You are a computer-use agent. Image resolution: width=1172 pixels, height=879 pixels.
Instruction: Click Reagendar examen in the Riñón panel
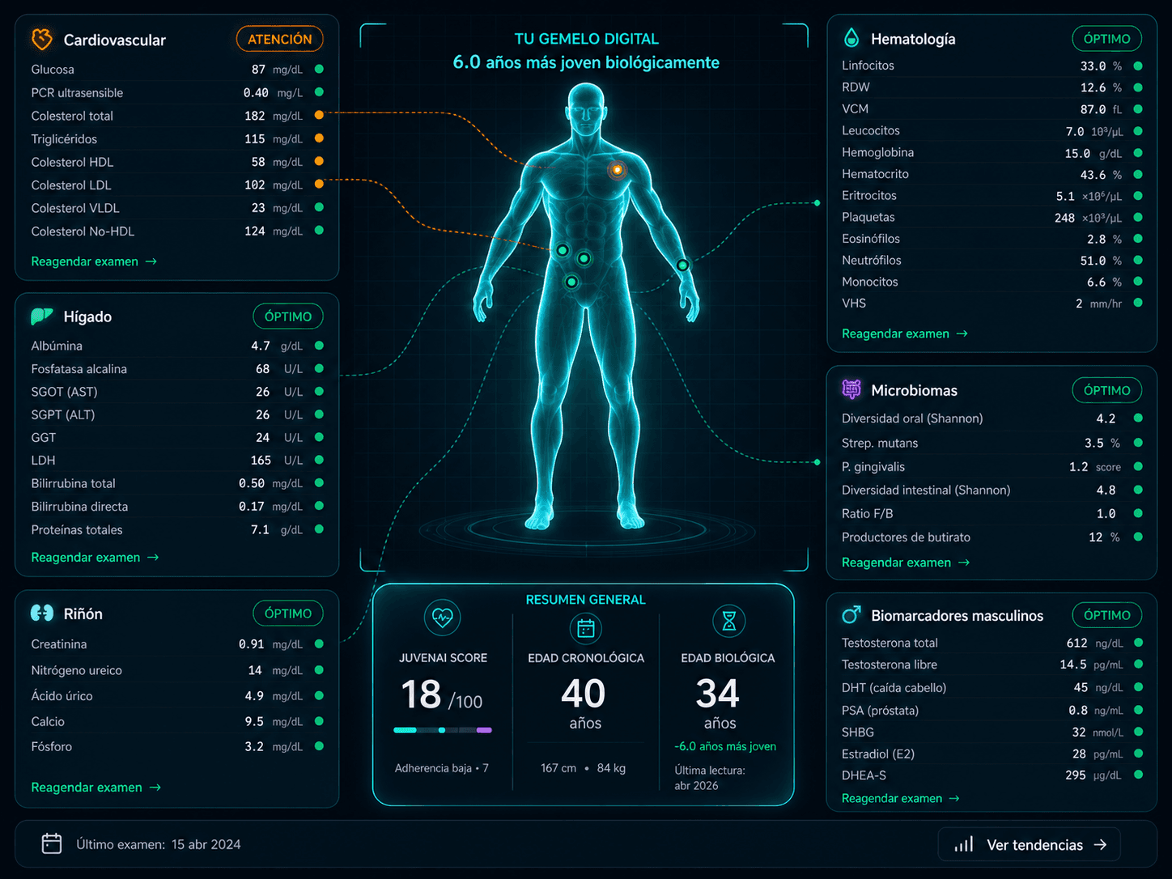pos(96,787)
